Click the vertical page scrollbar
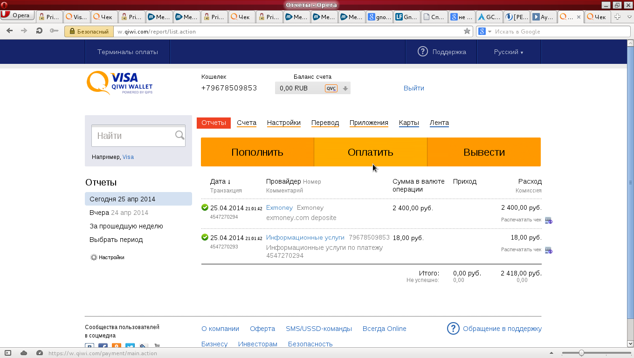The height and width of the screenshot is (358, 634). click(630, 182)
